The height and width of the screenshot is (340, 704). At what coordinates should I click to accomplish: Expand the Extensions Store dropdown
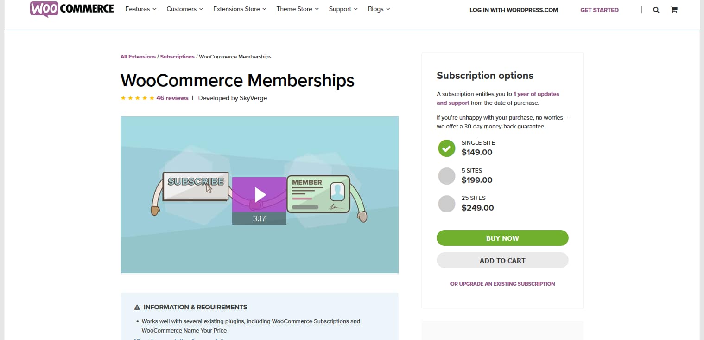(240, 9)
